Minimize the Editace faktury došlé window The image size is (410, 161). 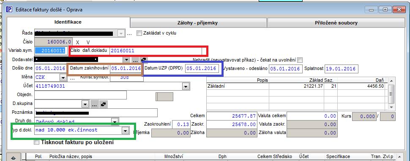(x=371, y=10)
